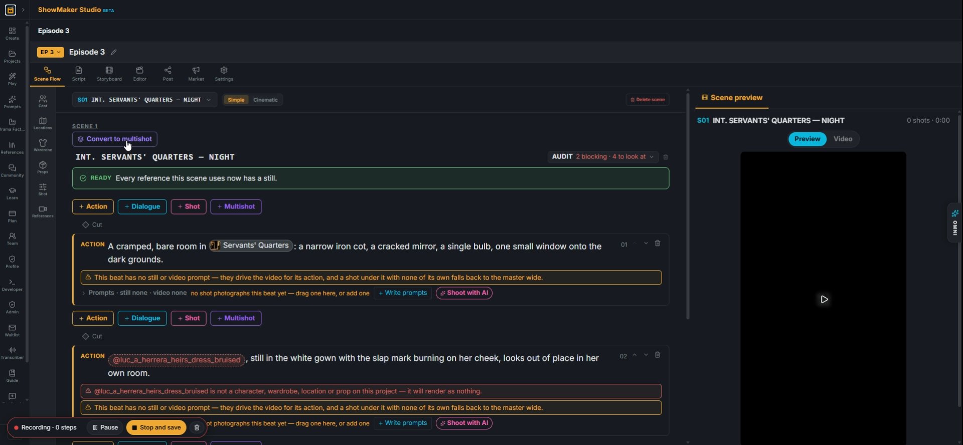Open References in the left sidebar
The image size is (963, 445).
pyautogui.click(x=12, y=148)
